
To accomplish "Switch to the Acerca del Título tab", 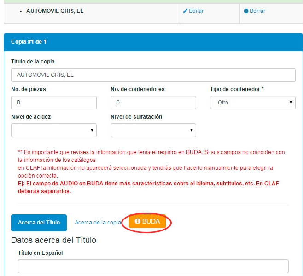I will tap(39, 223).
